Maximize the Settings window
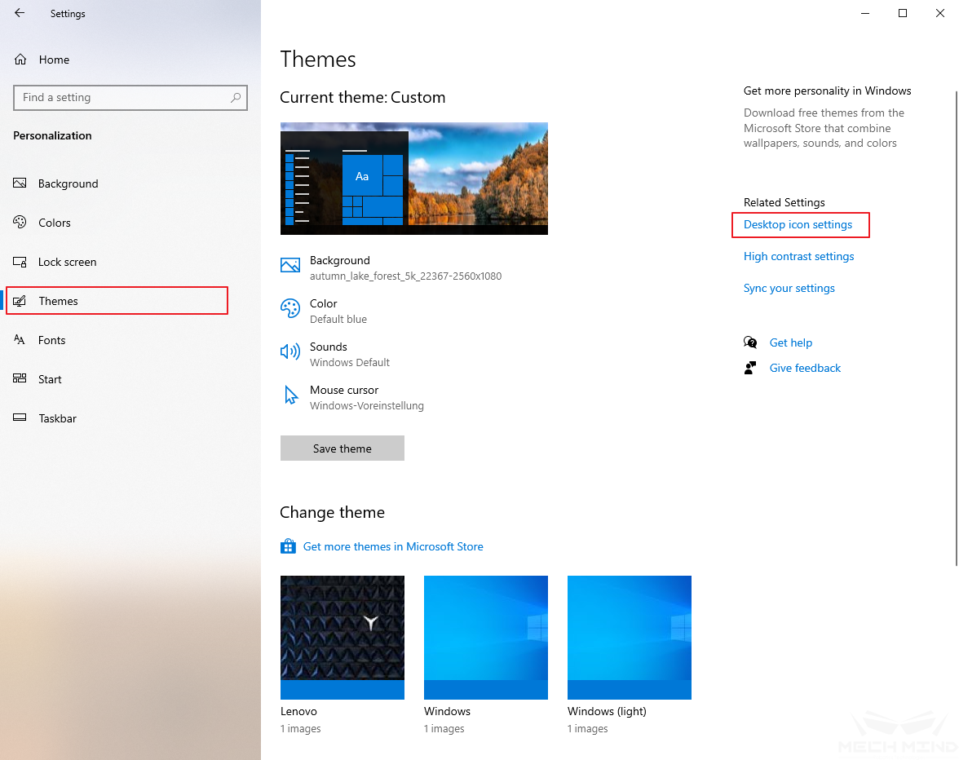The image size is (959, 760). [902, 13]
